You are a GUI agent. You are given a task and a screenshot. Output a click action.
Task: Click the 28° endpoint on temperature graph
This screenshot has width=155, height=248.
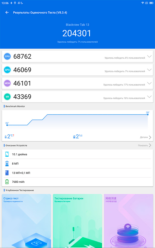(x=148, y=114)
